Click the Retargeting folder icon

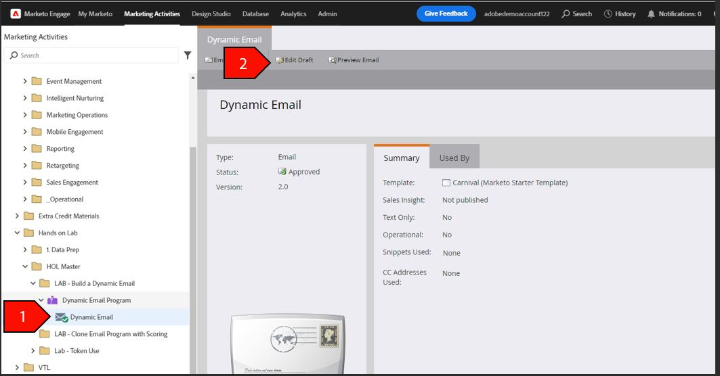coord(37,166)
